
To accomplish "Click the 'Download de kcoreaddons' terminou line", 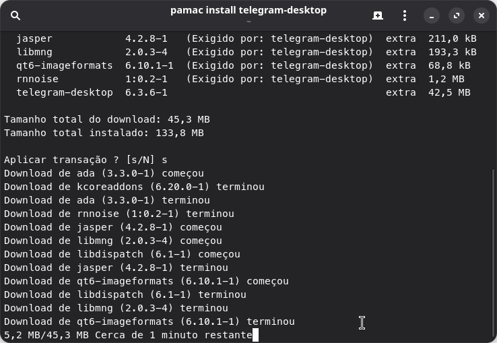I will (134, 187).
